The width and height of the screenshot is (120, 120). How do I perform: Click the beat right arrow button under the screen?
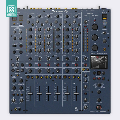point(104,73)
